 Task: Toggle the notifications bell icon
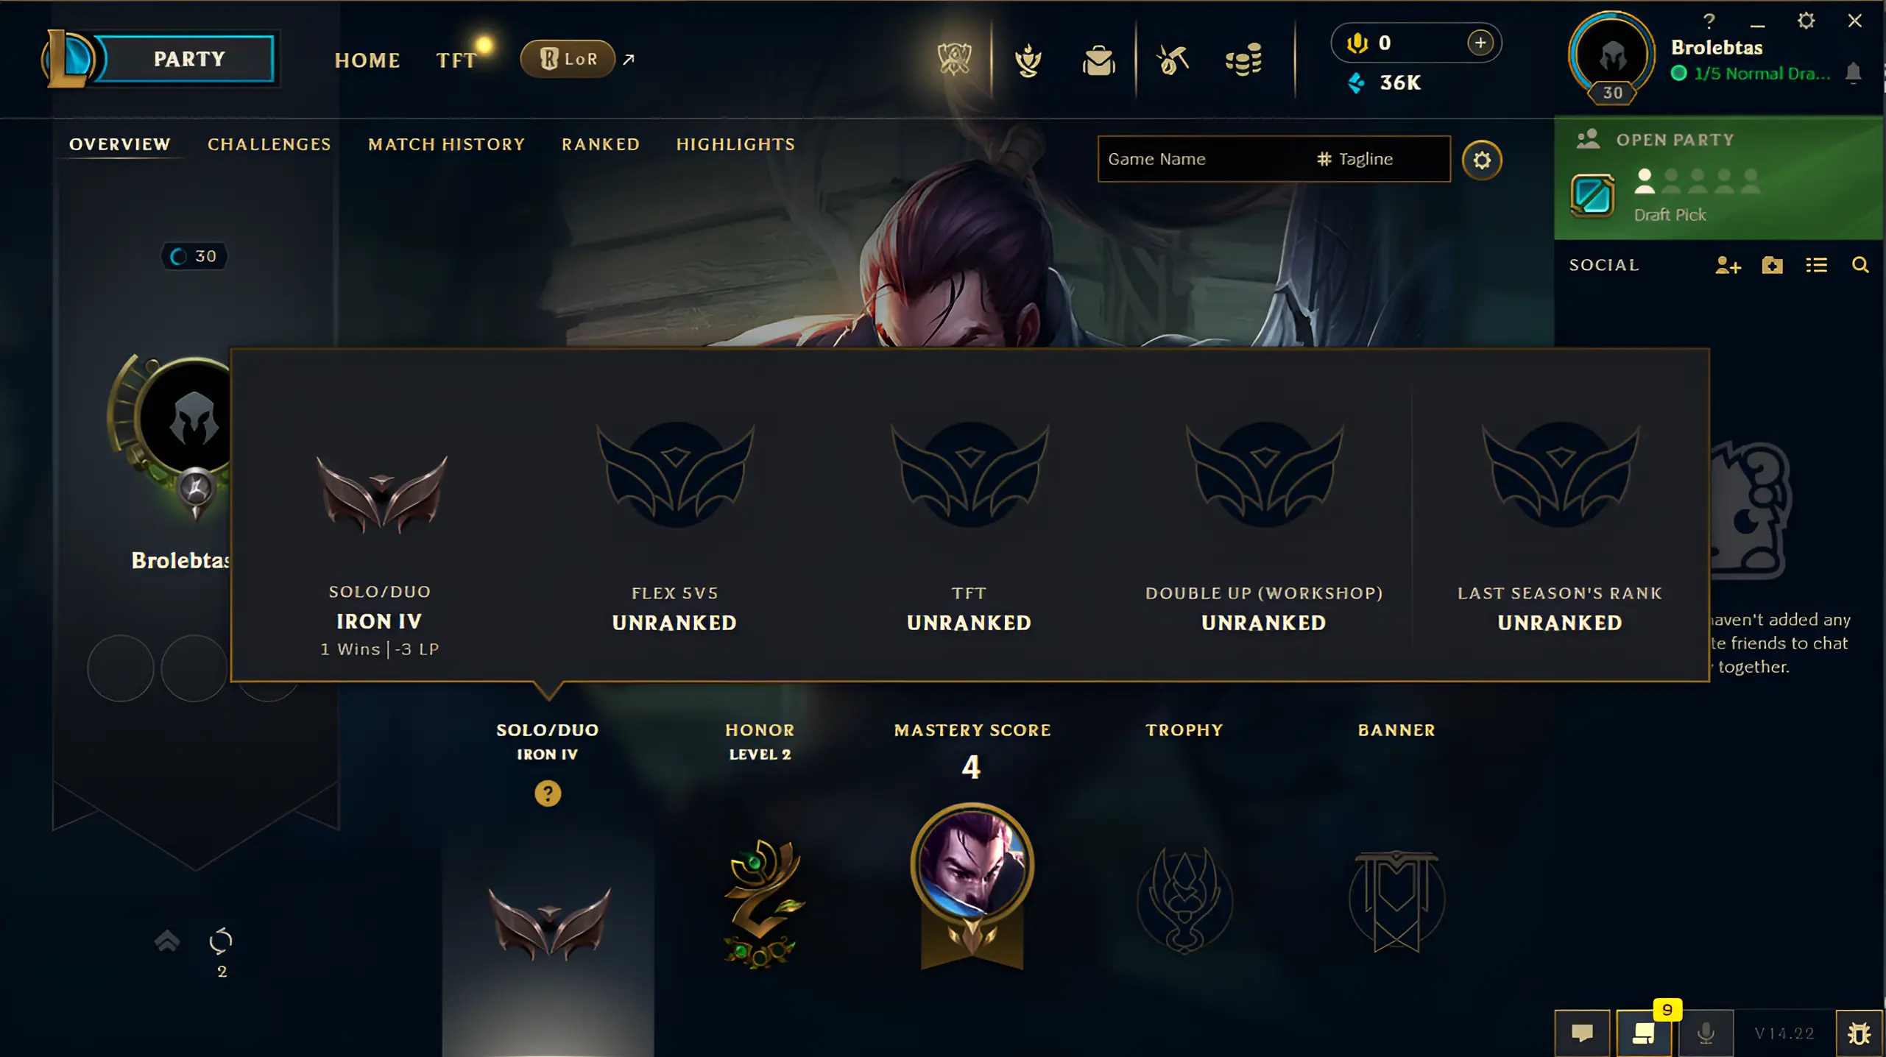click(x=1853, y=73)
